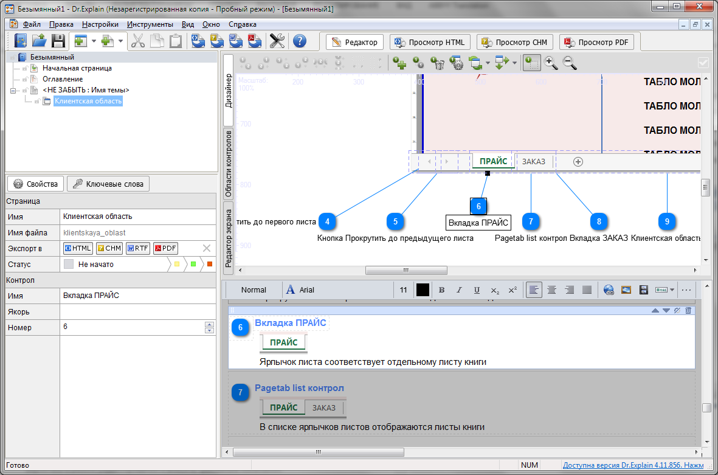Image resolution: width=718 pixels, height=475 pixels.
Task: Click the more options ellipsis in editor toolbar
Action: point(686,290)
